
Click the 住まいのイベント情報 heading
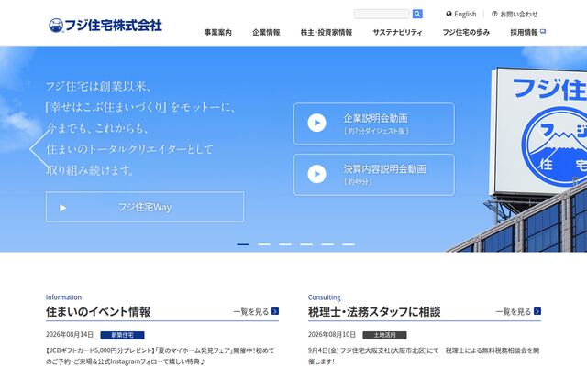[98, 311]
